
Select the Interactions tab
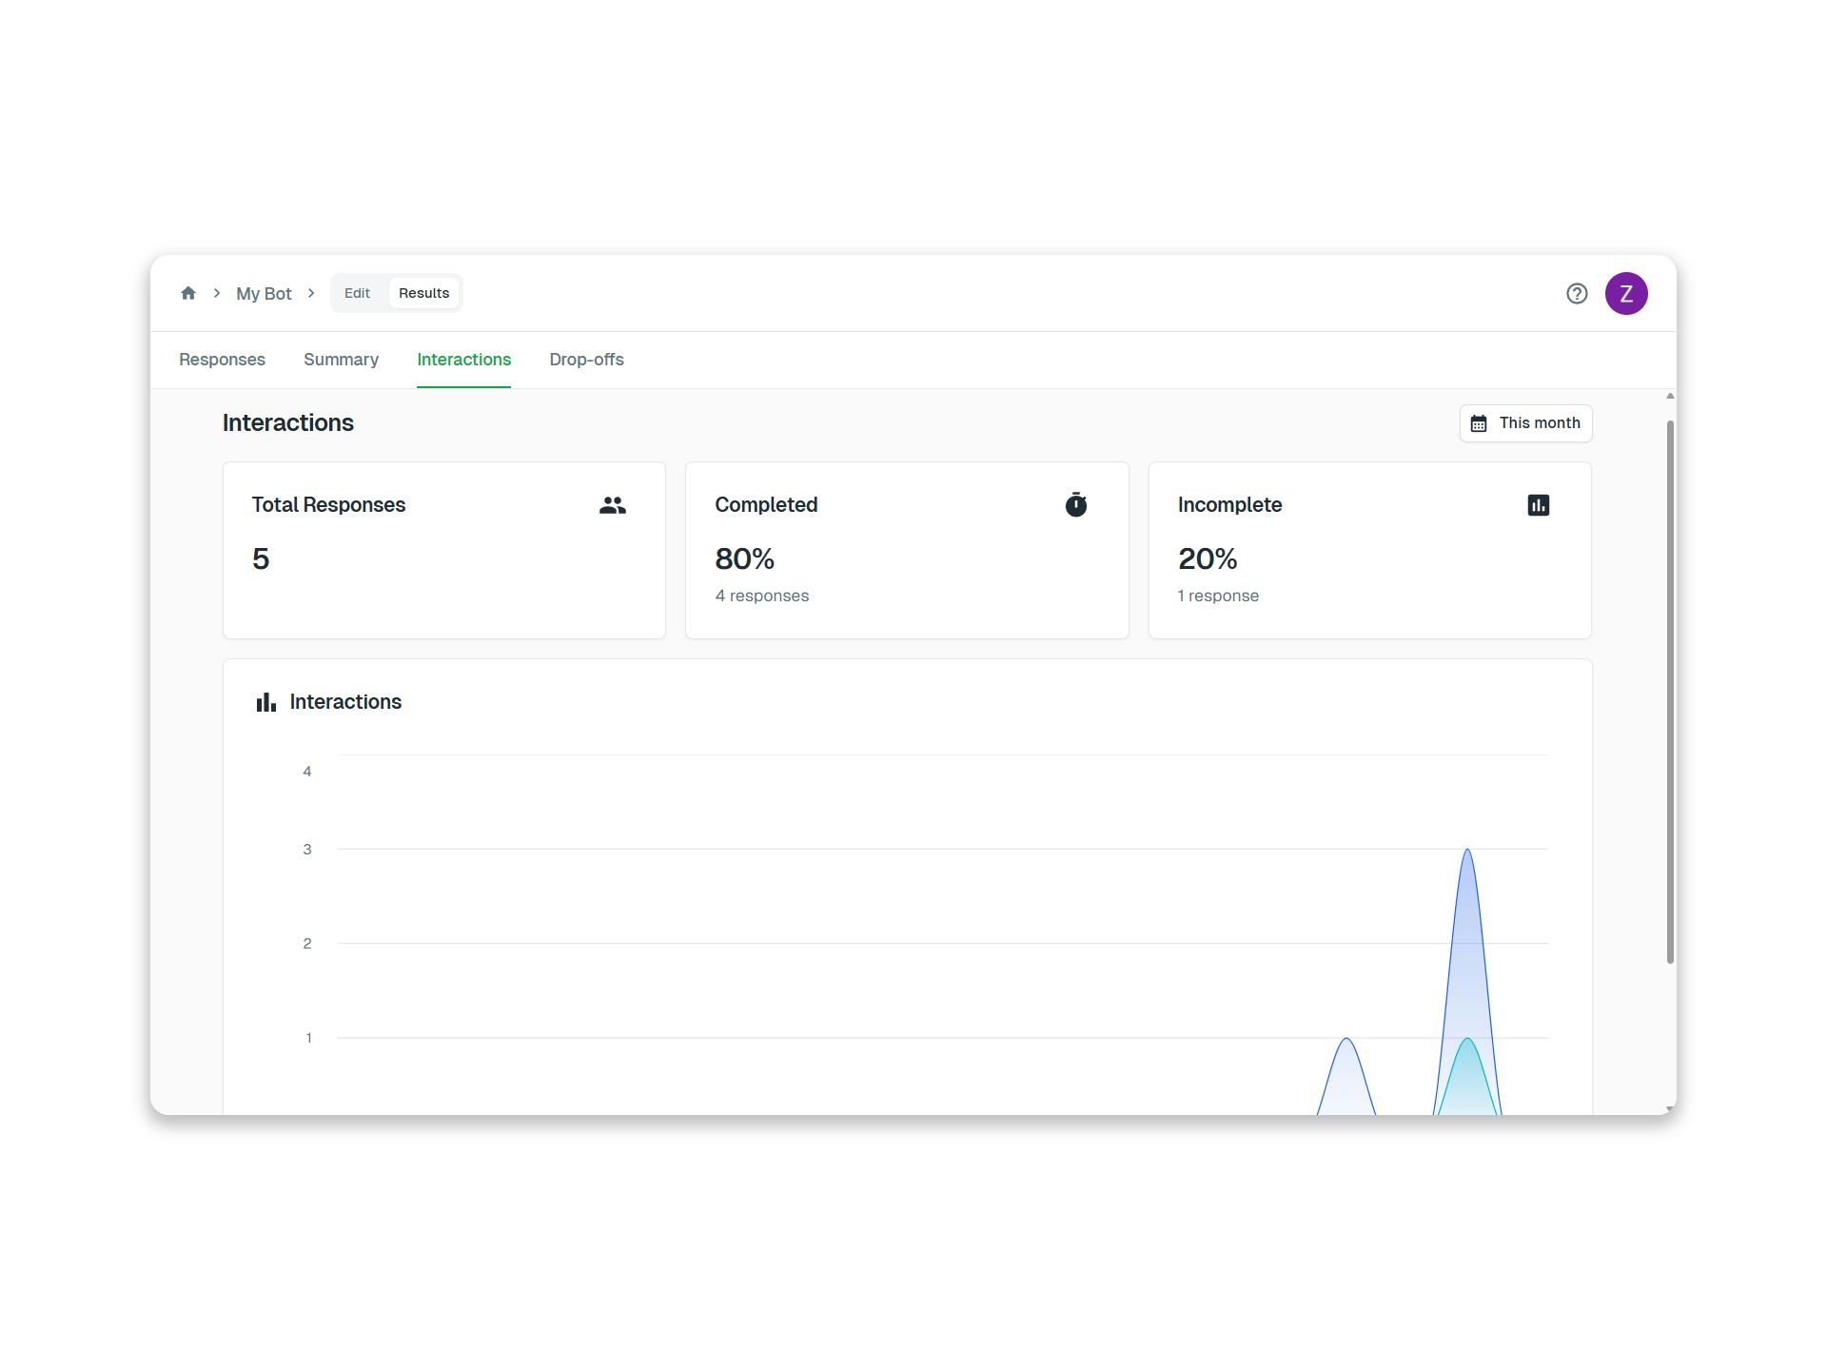pos(463,360)
